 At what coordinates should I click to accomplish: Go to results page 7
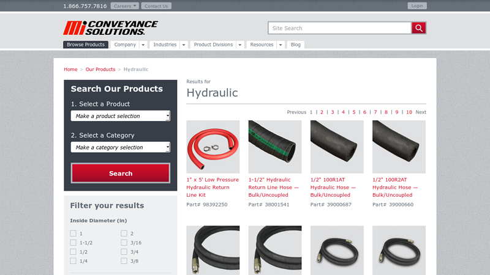pos(375,112)
